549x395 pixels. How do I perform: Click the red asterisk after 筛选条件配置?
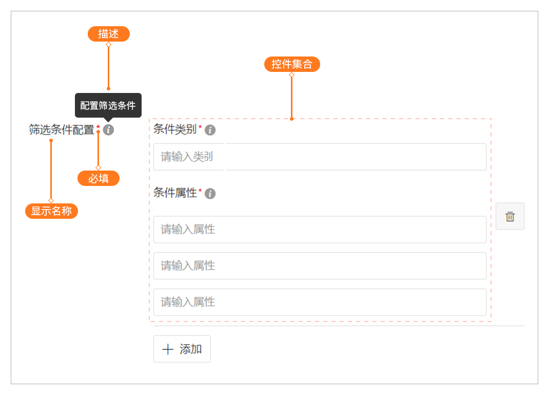click(x=98, y=127)
